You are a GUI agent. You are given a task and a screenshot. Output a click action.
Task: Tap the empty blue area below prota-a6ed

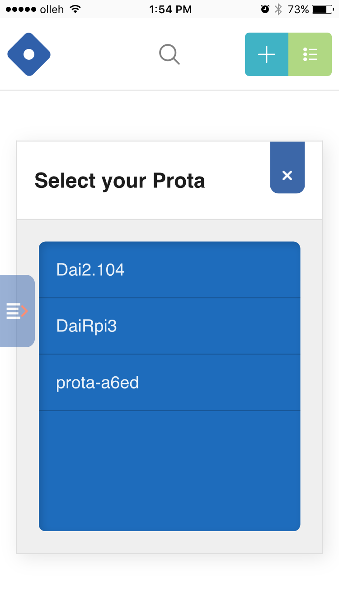pyautogui.click(x=169, y=471)
